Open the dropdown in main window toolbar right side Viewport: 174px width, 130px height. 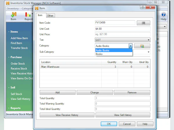[x=164, y=27]
